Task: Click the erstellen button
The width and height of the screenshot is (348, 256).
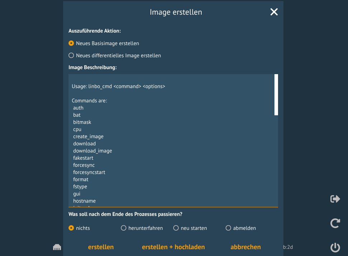Action: pyautogui.click(x=101, y=247)
